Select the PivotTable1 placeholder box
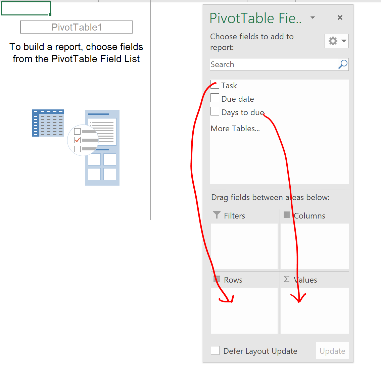The width and height of the screenshot is (381, 385). point(76,27)
